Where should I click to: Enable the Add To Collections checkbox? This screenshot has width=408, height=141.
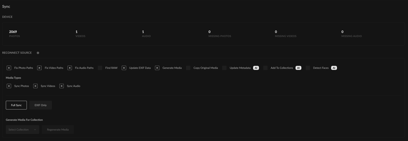265,68
